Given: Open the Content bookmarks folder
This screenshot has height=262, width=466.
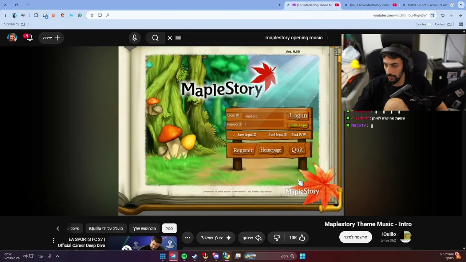Looking at the screenshot, I should [x=443, y=24].
